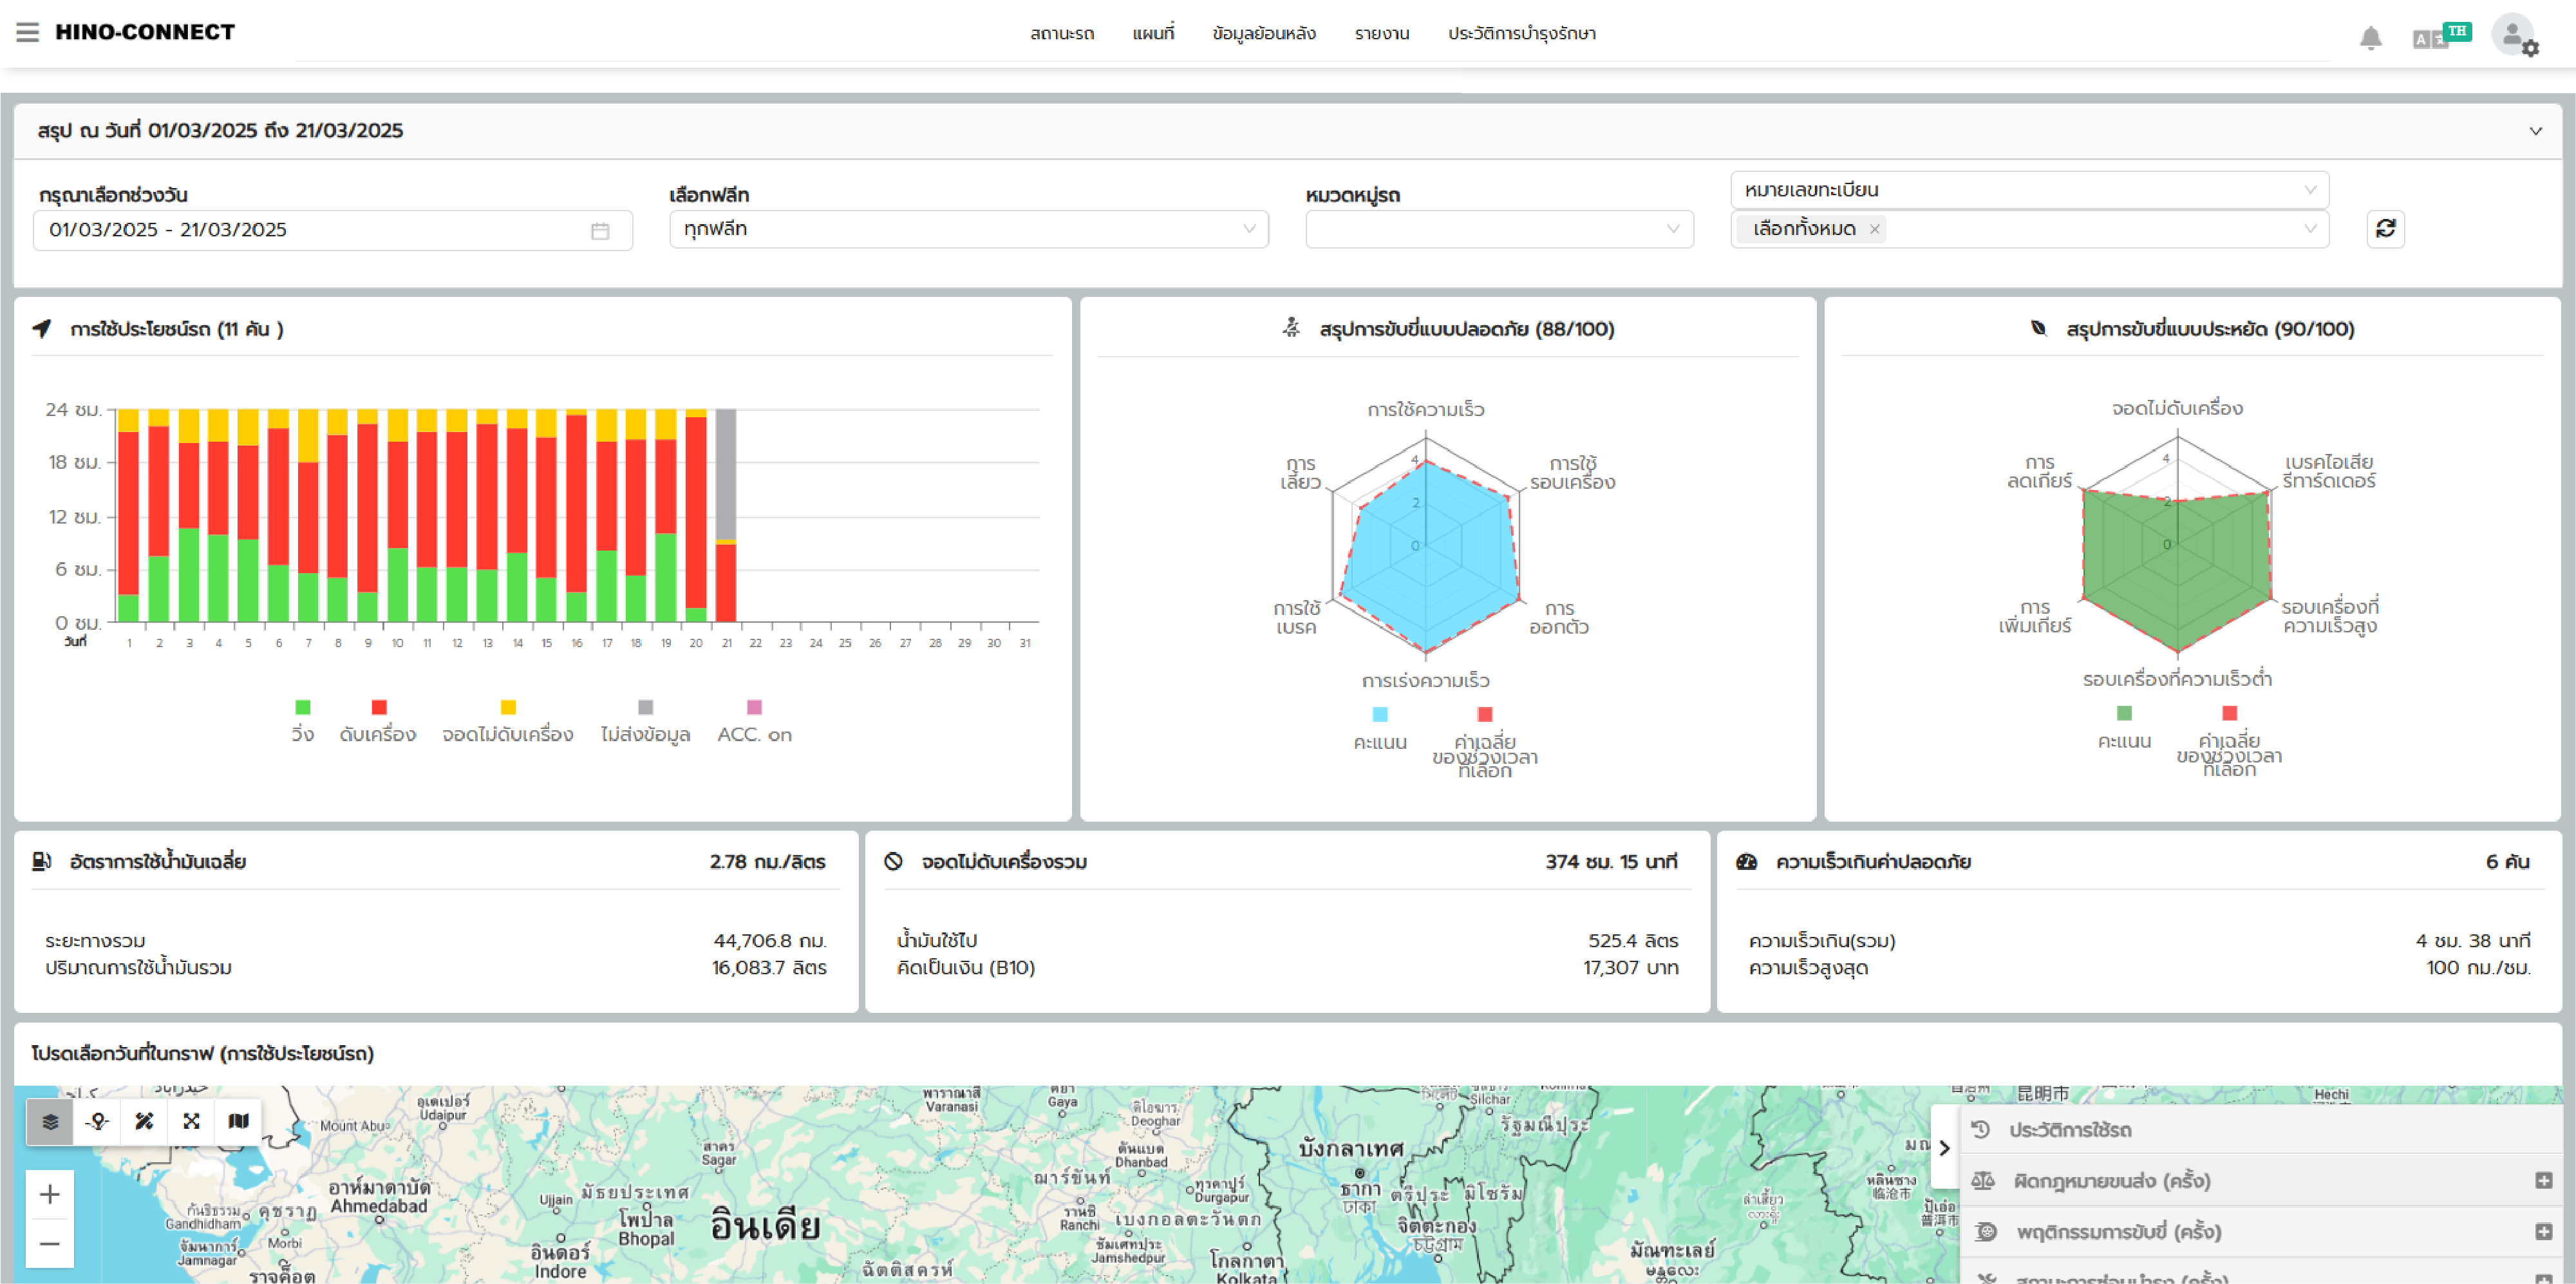The width and height of the screenshot is (2576, 1284).
Task: Collapse the summary panel chevron
Action: [2535, 131]
